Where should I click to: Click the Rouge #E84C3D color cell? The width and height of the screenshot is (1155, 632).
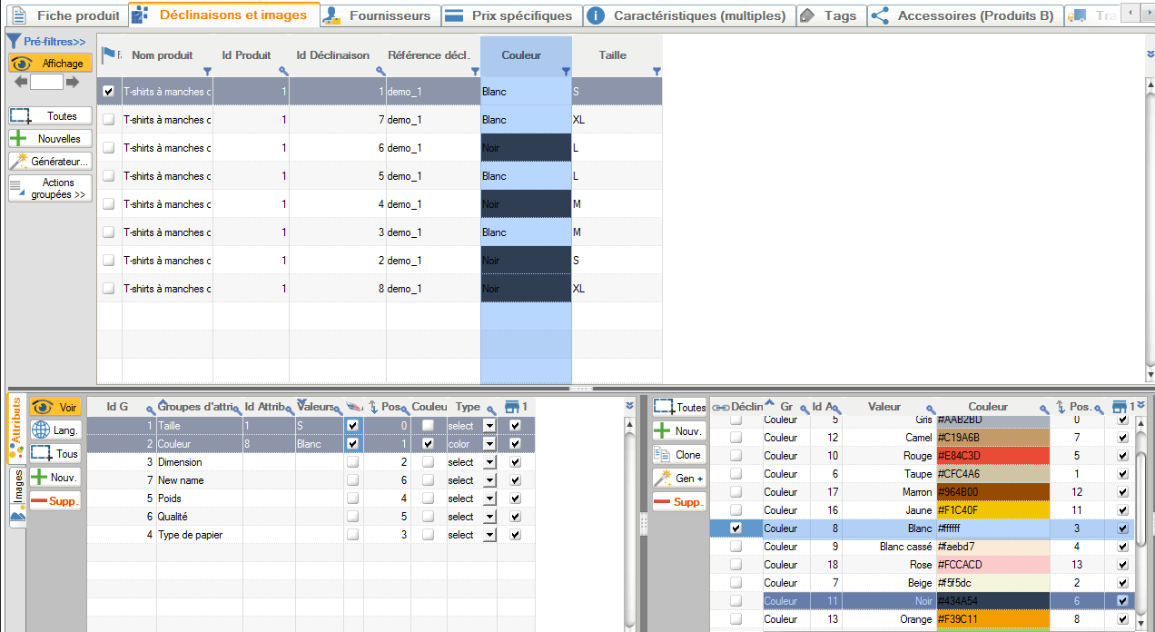(x=992, y=456)
